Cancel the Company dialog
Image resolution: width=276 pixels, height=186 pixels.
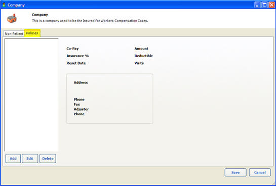[260, 172]
